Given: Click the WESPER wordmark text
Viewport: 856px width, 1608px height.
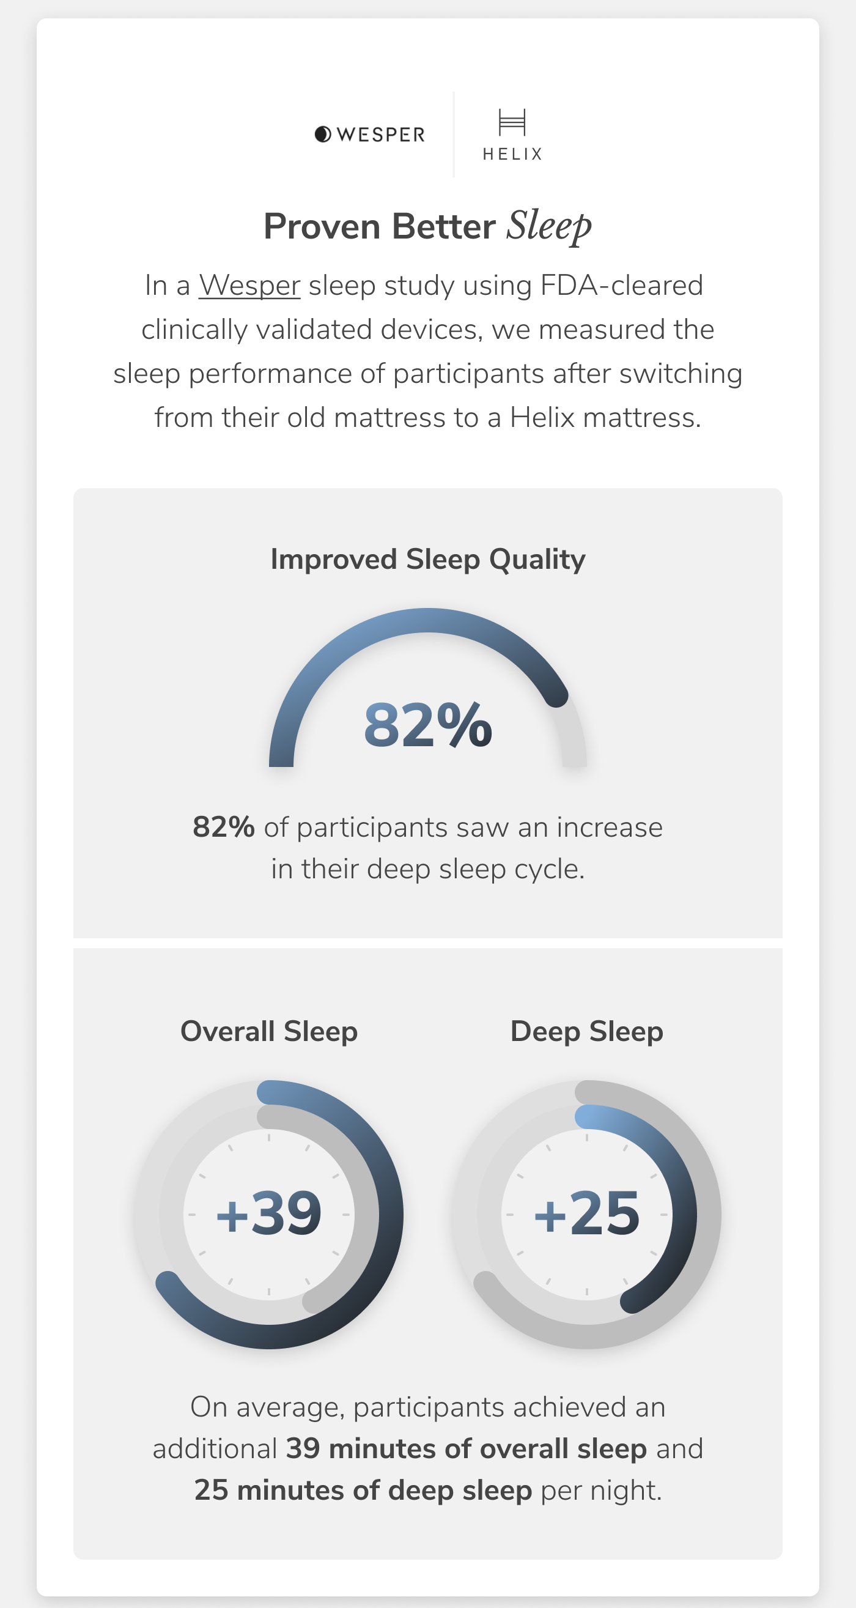Looking at the screenshot, I should tap(380, 135).
